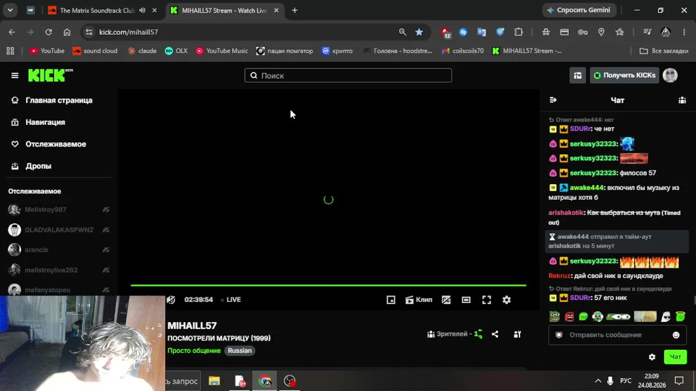This screenshot has width=696, height=391.
Task: Open a new browser tab
Action: (x=295, y=10)
